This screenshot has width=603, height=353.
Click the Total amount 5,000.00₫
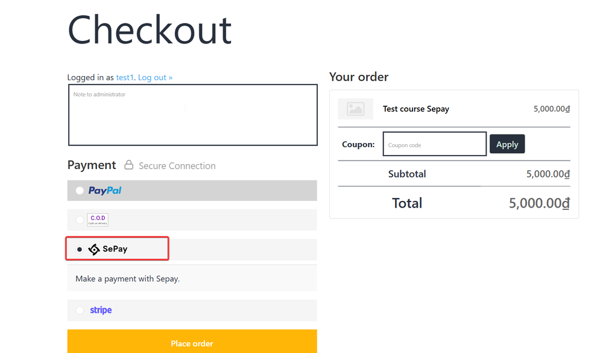point(539,203)
